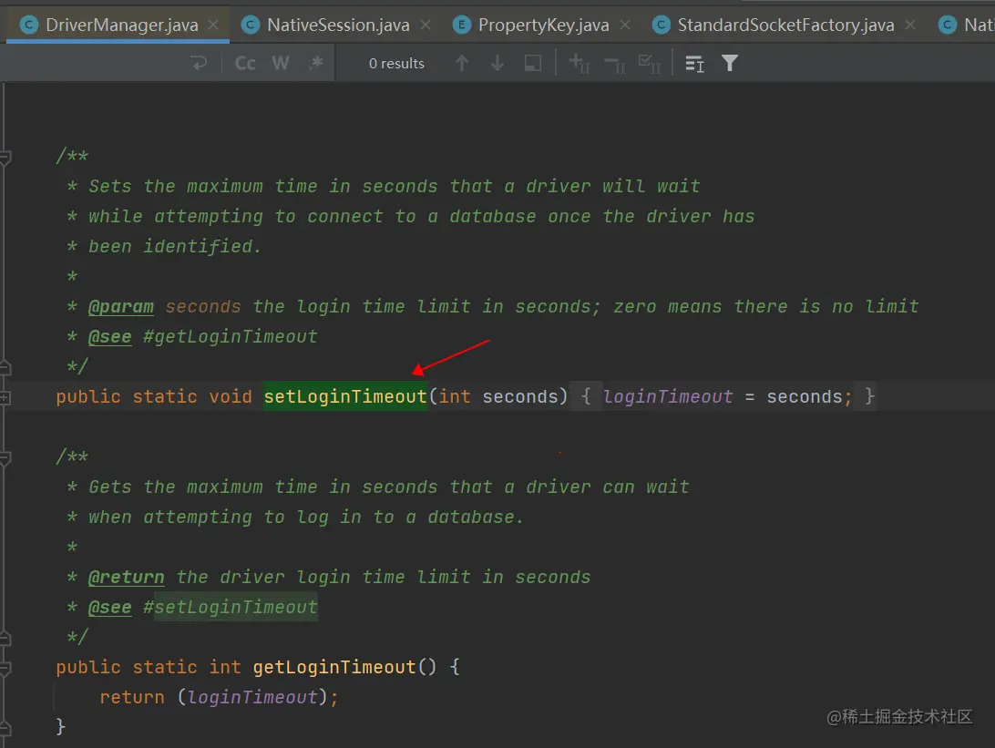The height and width of the screenshot is (748, 995).
Task: Close the PropertyKey.java tab
Action: click(x=625, y=25)
